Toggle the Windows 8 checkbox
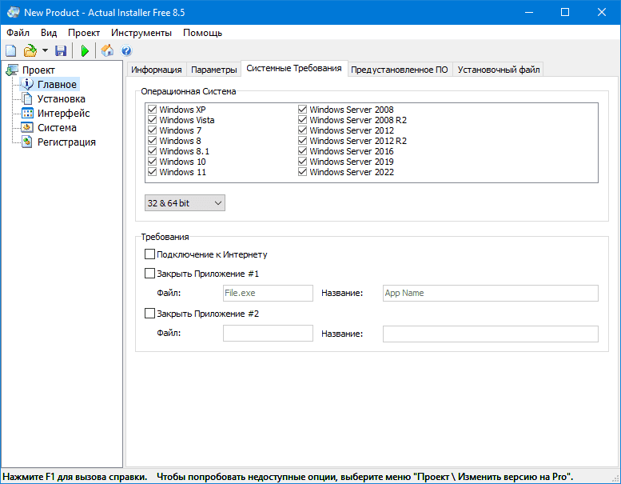The width and height of the screenshot is (621, 484). click(x=152, y=140)
